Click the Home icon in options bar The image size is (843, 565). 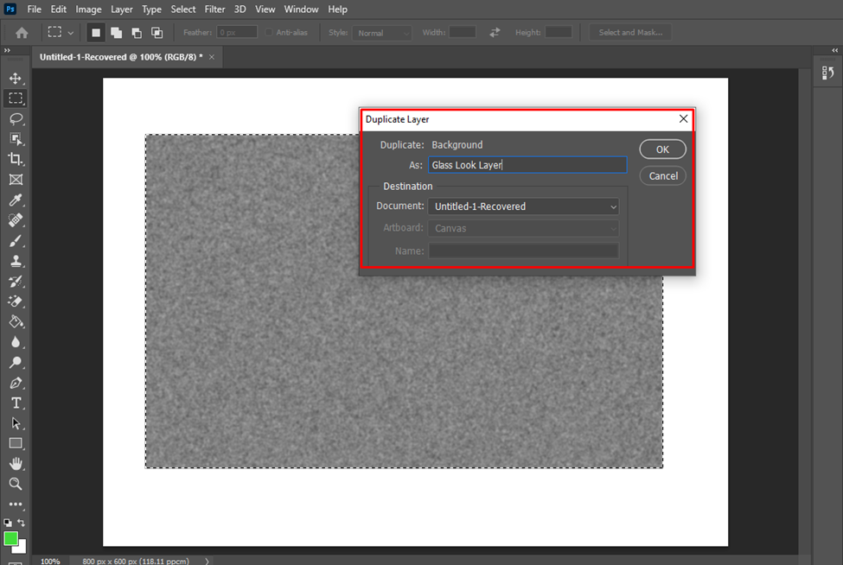22,33
